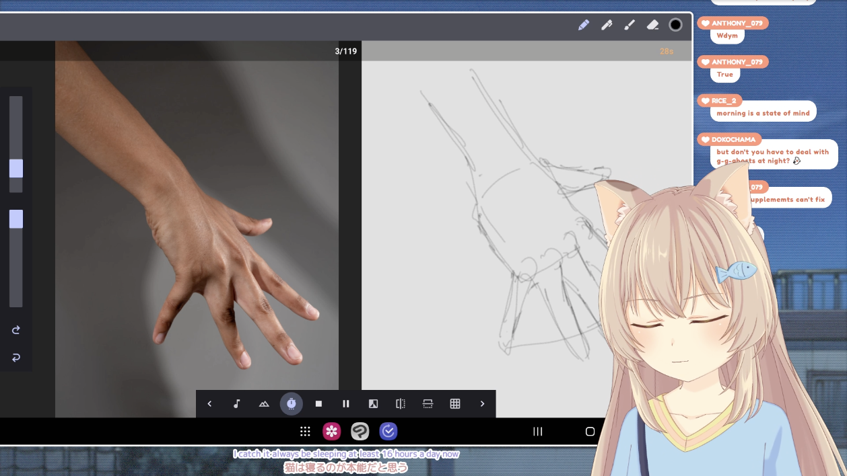Viewport: 847px width, 476px height.
Task: Toggle the stopwatch timer mode
Action: (x=291, y=404)
